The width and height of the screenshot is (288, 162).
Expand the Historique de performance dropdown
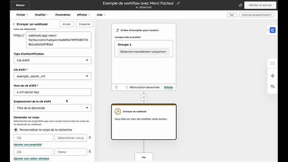(x=256, y=15)
